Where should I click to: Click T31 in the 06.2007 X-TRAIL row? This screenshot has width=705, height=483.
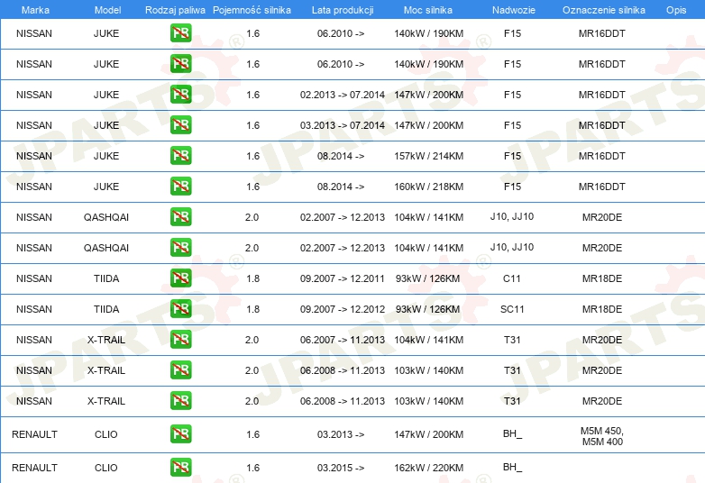click(512, 340)
